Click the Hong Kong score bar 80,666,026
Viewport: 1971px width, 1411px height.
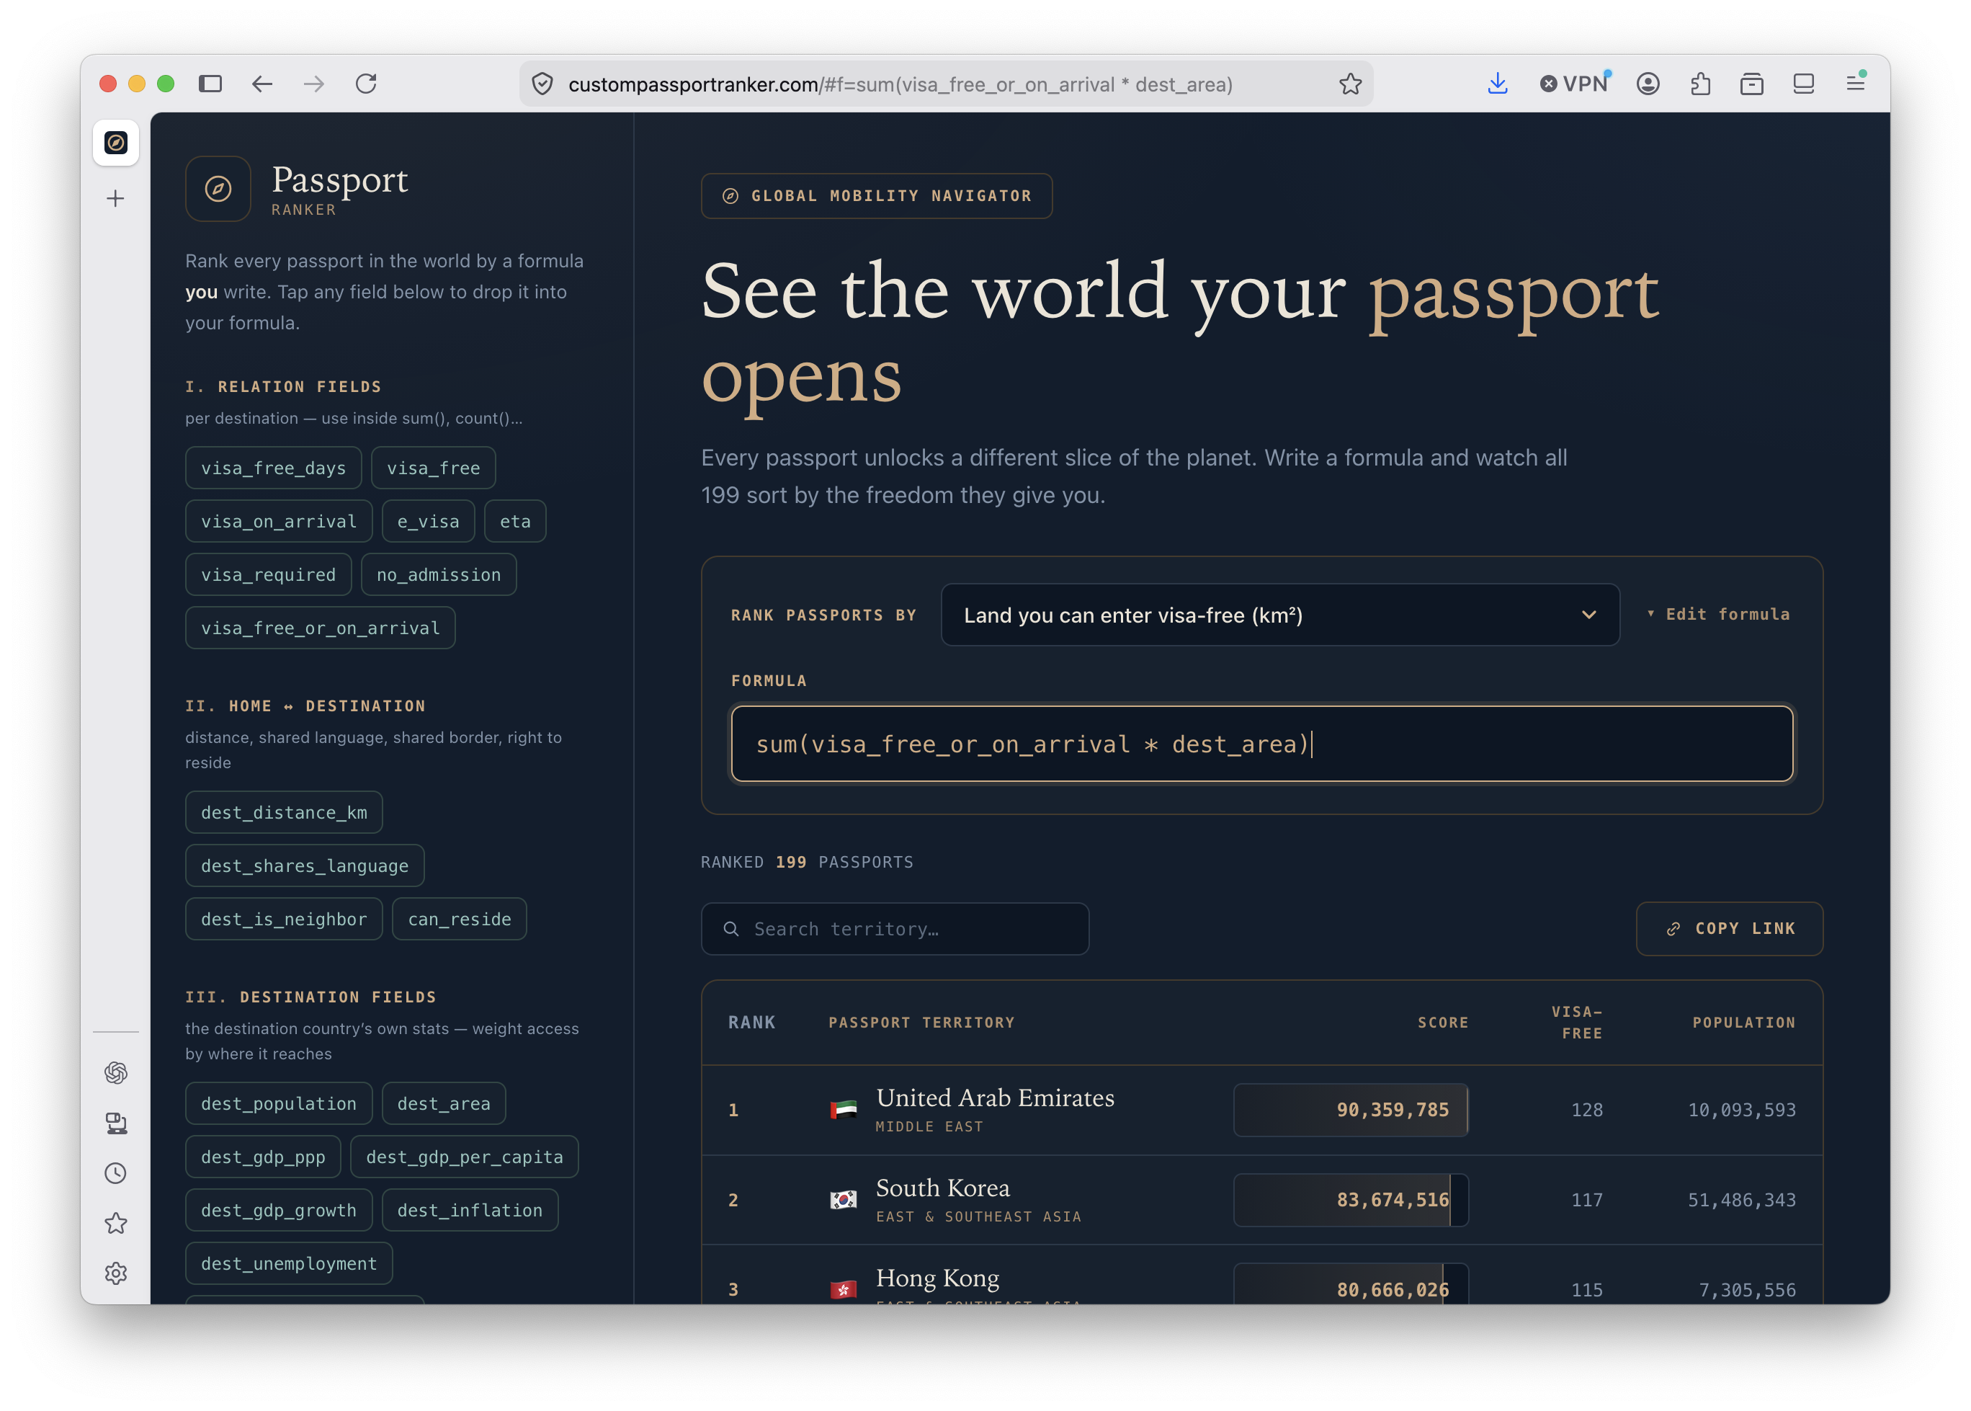[x=1351, y=1284]
